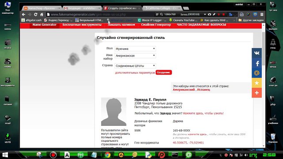Expand bookmarks bar overflow chevron
This screenshot has height=159, width=283.
(x=234, y=20)
